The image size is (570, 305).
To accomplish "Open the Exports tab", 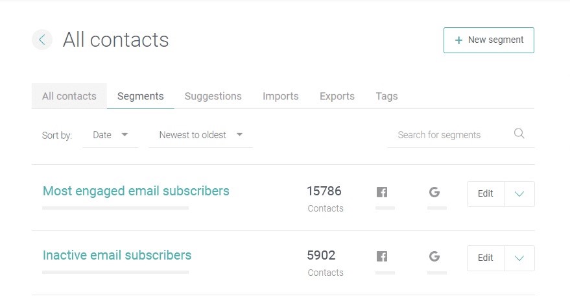I will coord(337,96).
